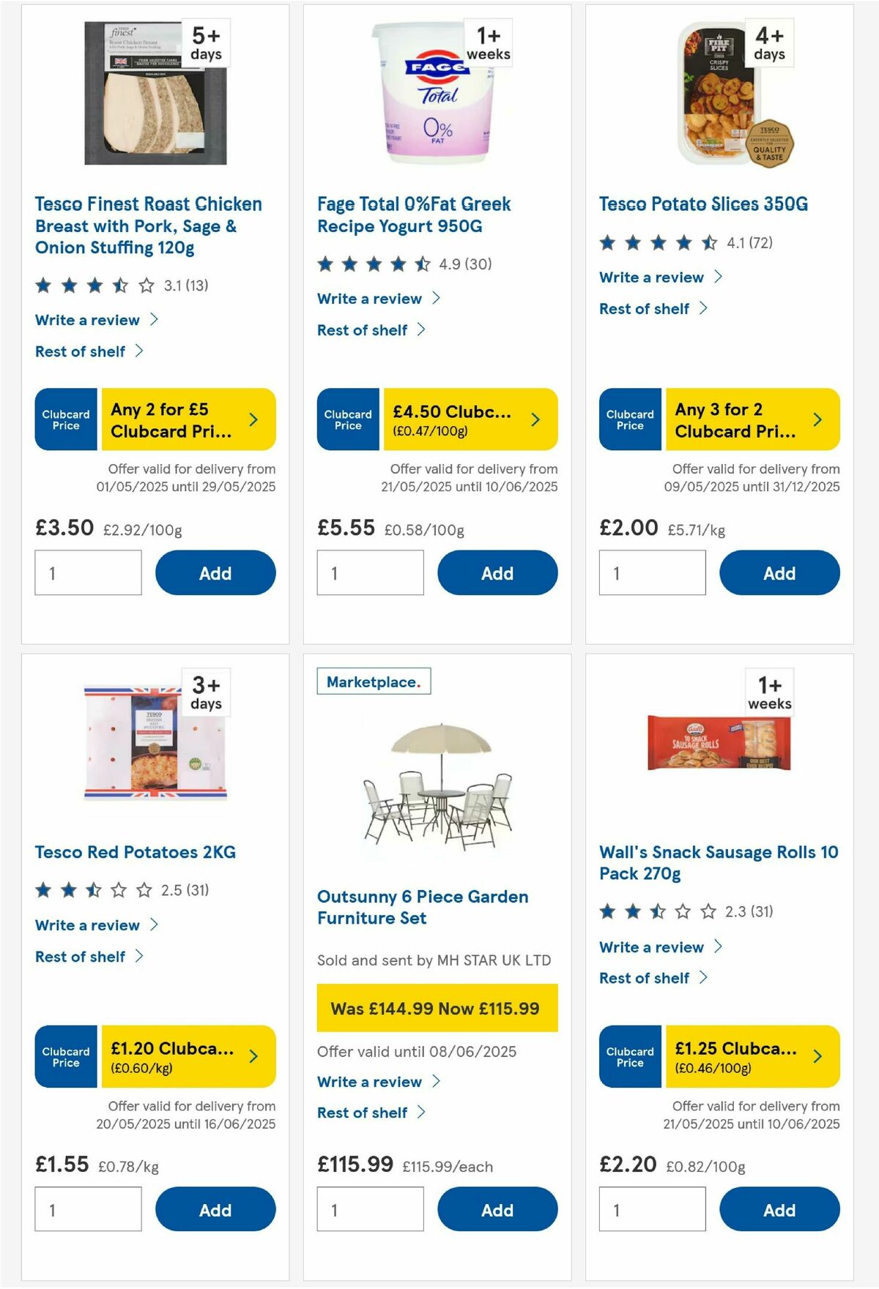This screenshot has height=1289, width=879.
Task: Add the Fage Greek yogurt to basket
Action: click(x=497, y=573)
